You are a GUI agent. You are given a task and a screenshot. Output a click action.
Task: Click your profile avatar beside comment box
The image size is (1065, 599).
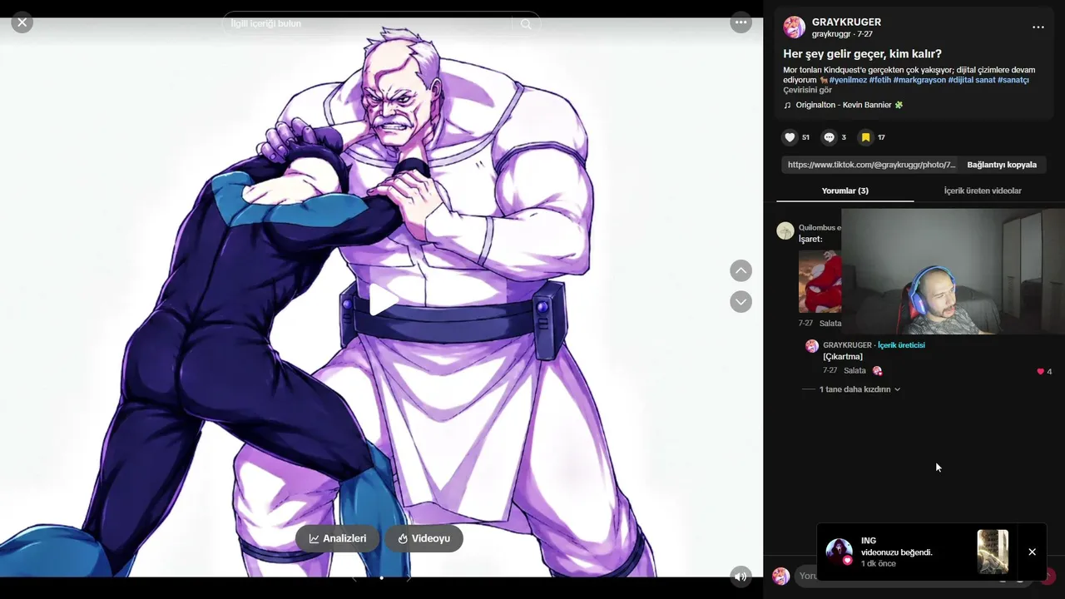780,576
